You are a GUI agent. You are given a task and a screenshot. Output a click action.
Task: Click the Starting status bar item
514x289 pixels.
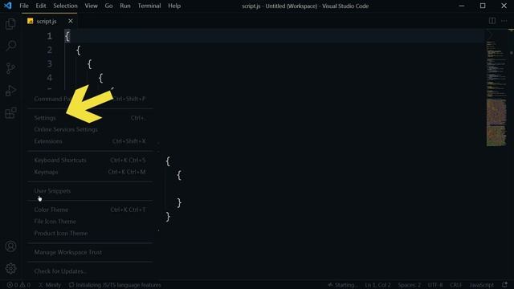pos(342,285)
